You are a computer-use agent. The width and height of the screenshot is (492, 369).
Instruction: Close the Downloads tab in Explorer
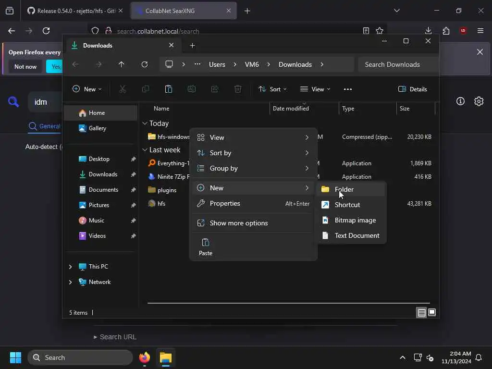(172, 45)
